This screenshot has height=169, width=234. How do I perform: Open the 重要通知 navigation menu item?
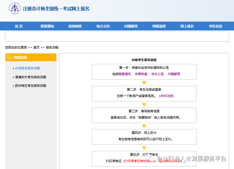click(x=47, y=26)
